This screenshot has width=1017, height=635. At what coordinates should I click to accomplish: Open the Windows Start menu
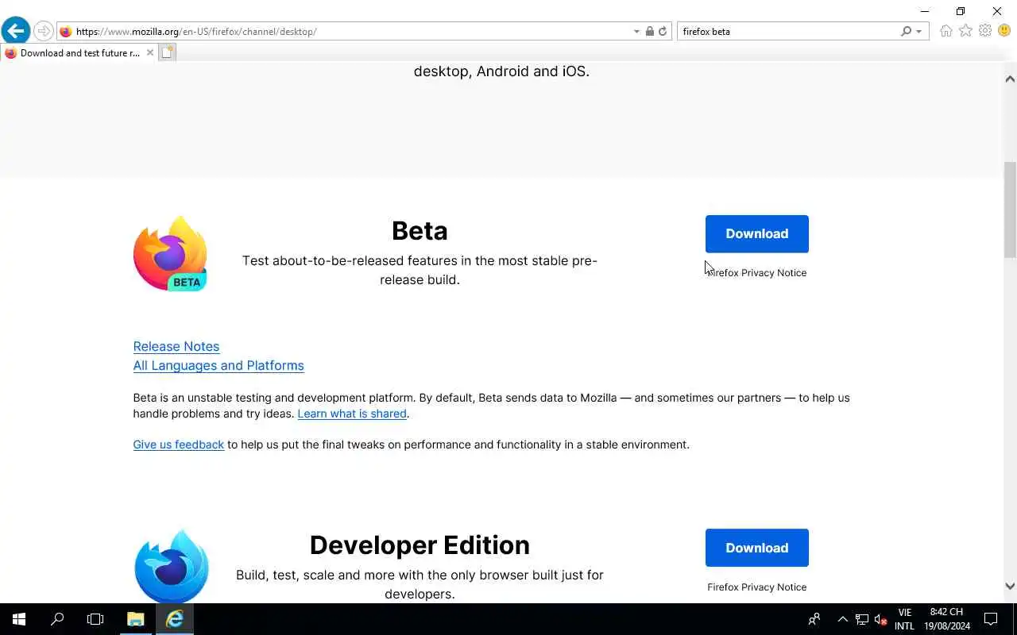coord(19,619)
